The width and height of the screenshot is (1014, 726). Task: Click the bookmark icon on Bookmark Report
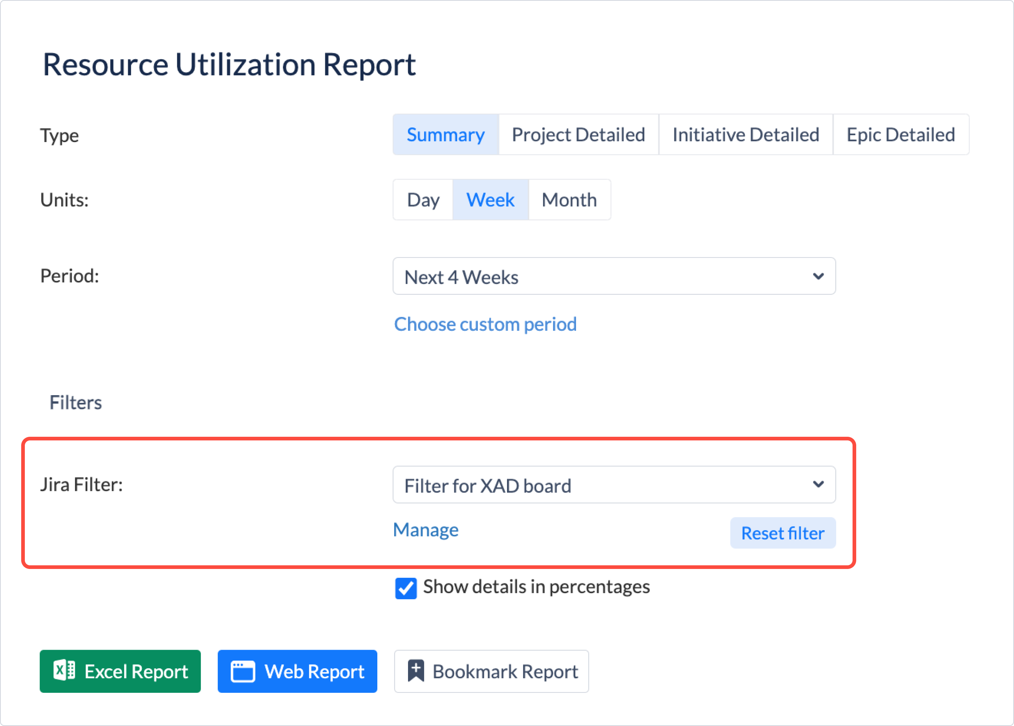[416, 671]
